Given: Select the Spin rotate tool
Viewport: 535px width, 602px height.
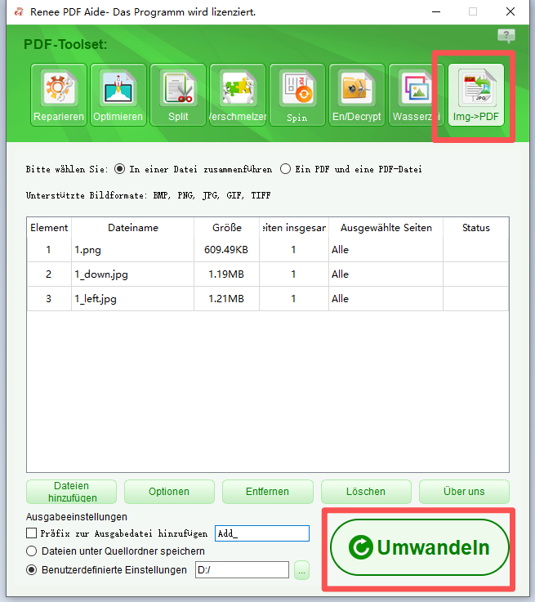Looking at the screenshot, I should point(297,95).
